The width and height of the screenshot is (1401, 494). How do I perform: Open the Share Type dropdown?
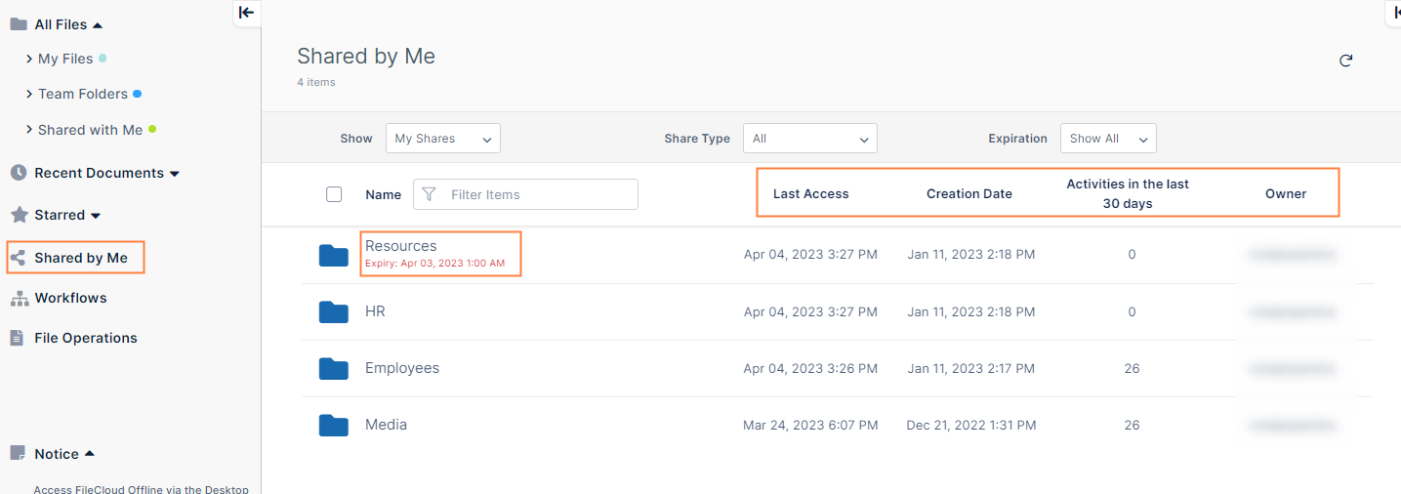(809, 139)
